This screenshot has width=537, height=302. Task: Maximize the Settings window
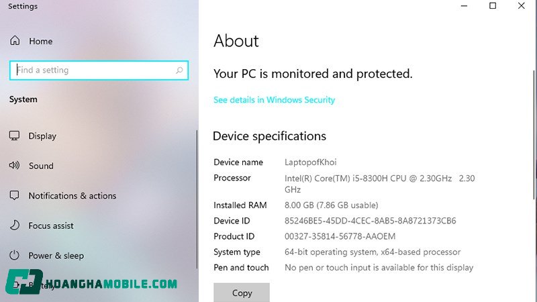click(x=493, y=6)
